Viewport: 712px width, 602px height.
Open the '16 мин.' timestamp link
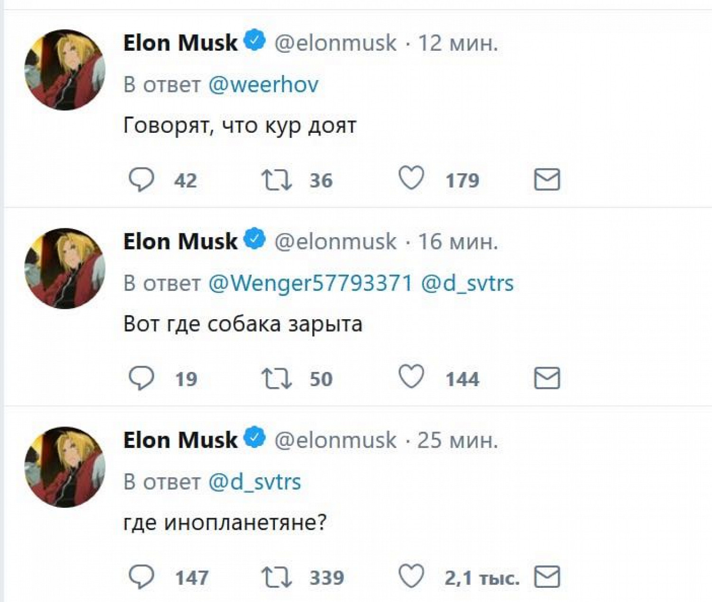(x=458, y=242)
